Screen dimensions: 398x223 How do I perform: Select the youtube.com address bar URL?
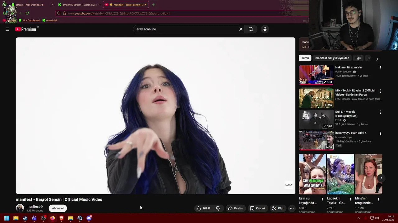[119, 13]
